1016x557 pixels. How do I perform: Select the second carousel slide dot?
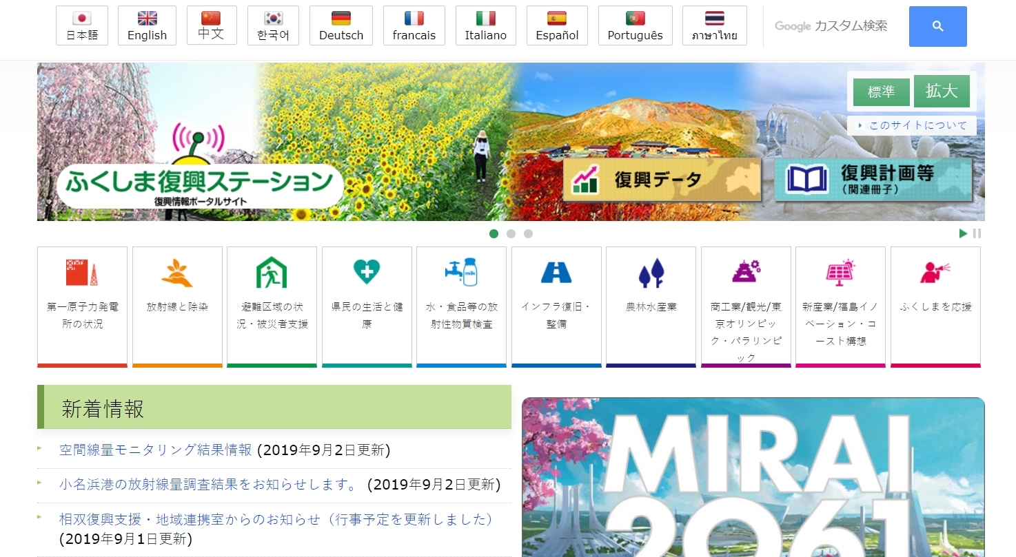[x=511, y=233]
